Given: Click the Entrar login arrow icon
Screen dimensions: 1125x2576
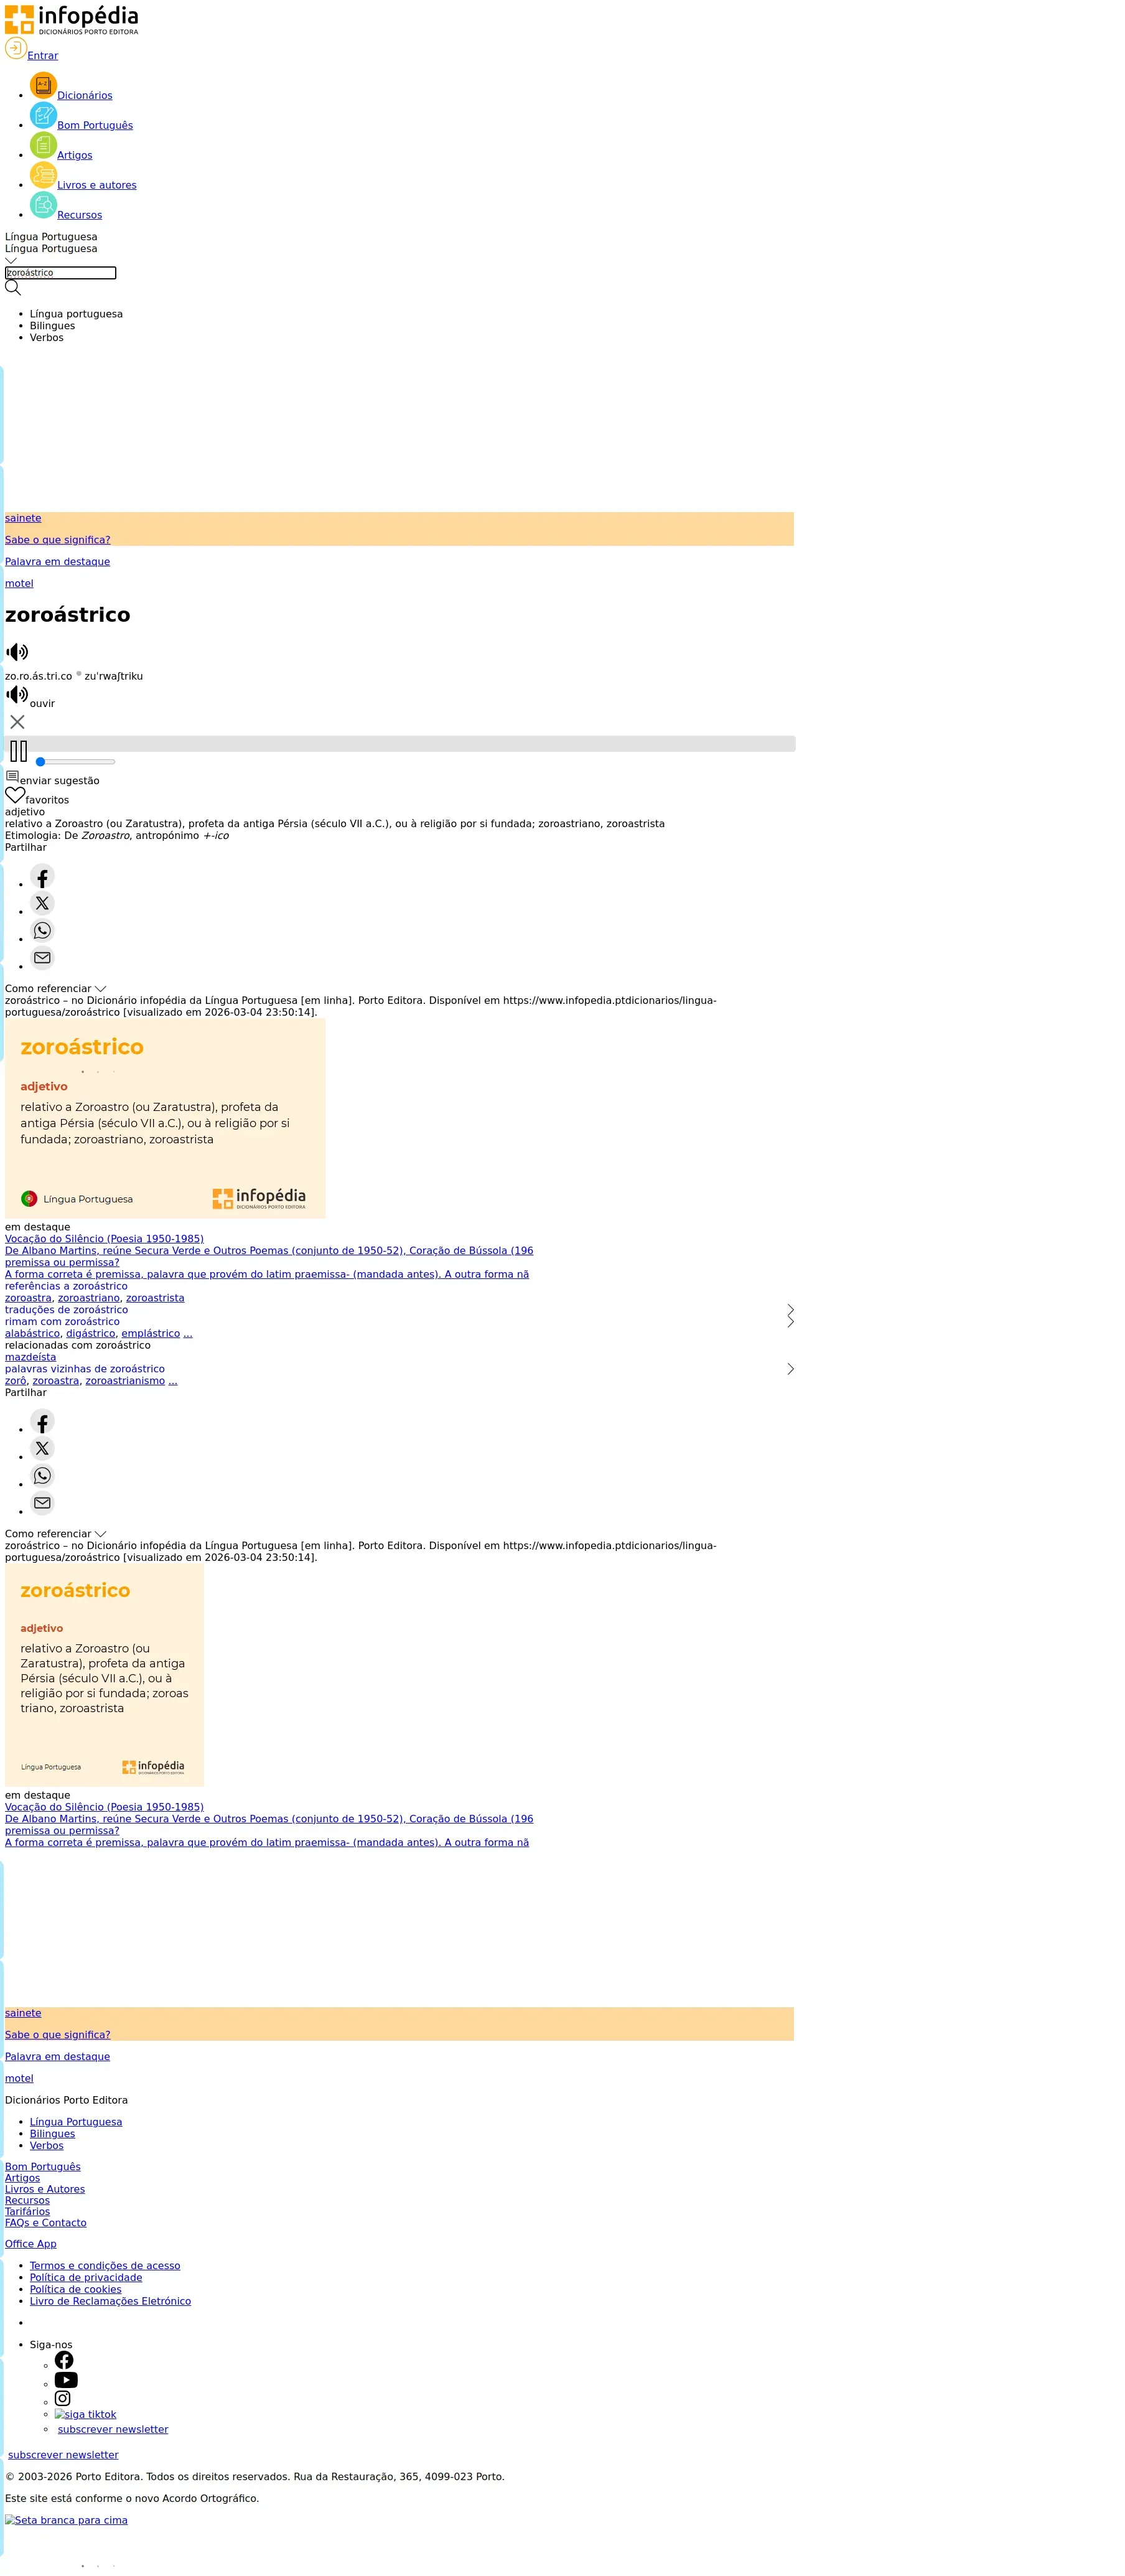Looking at the screenshot, I should (16, 48).
